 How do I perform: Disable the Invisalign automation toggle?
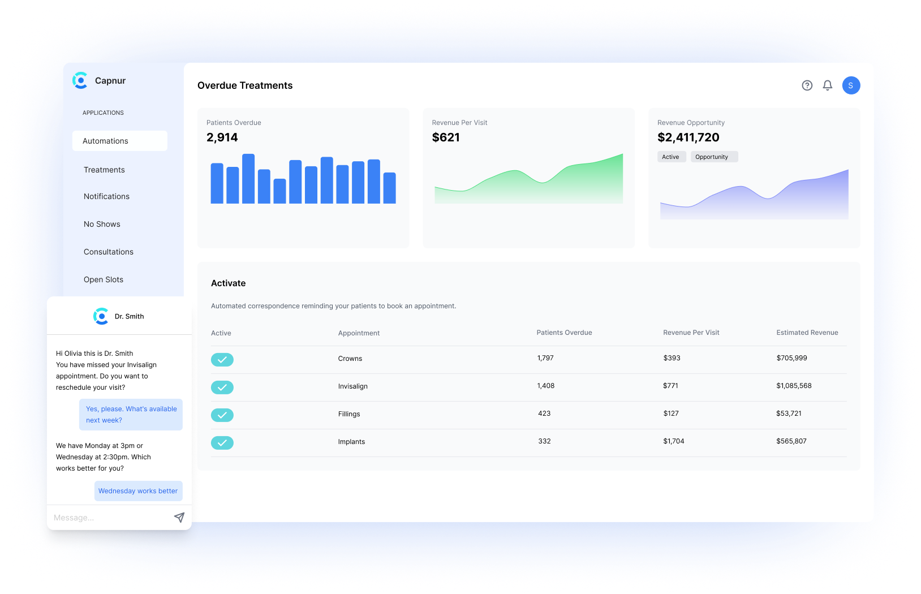222,388
